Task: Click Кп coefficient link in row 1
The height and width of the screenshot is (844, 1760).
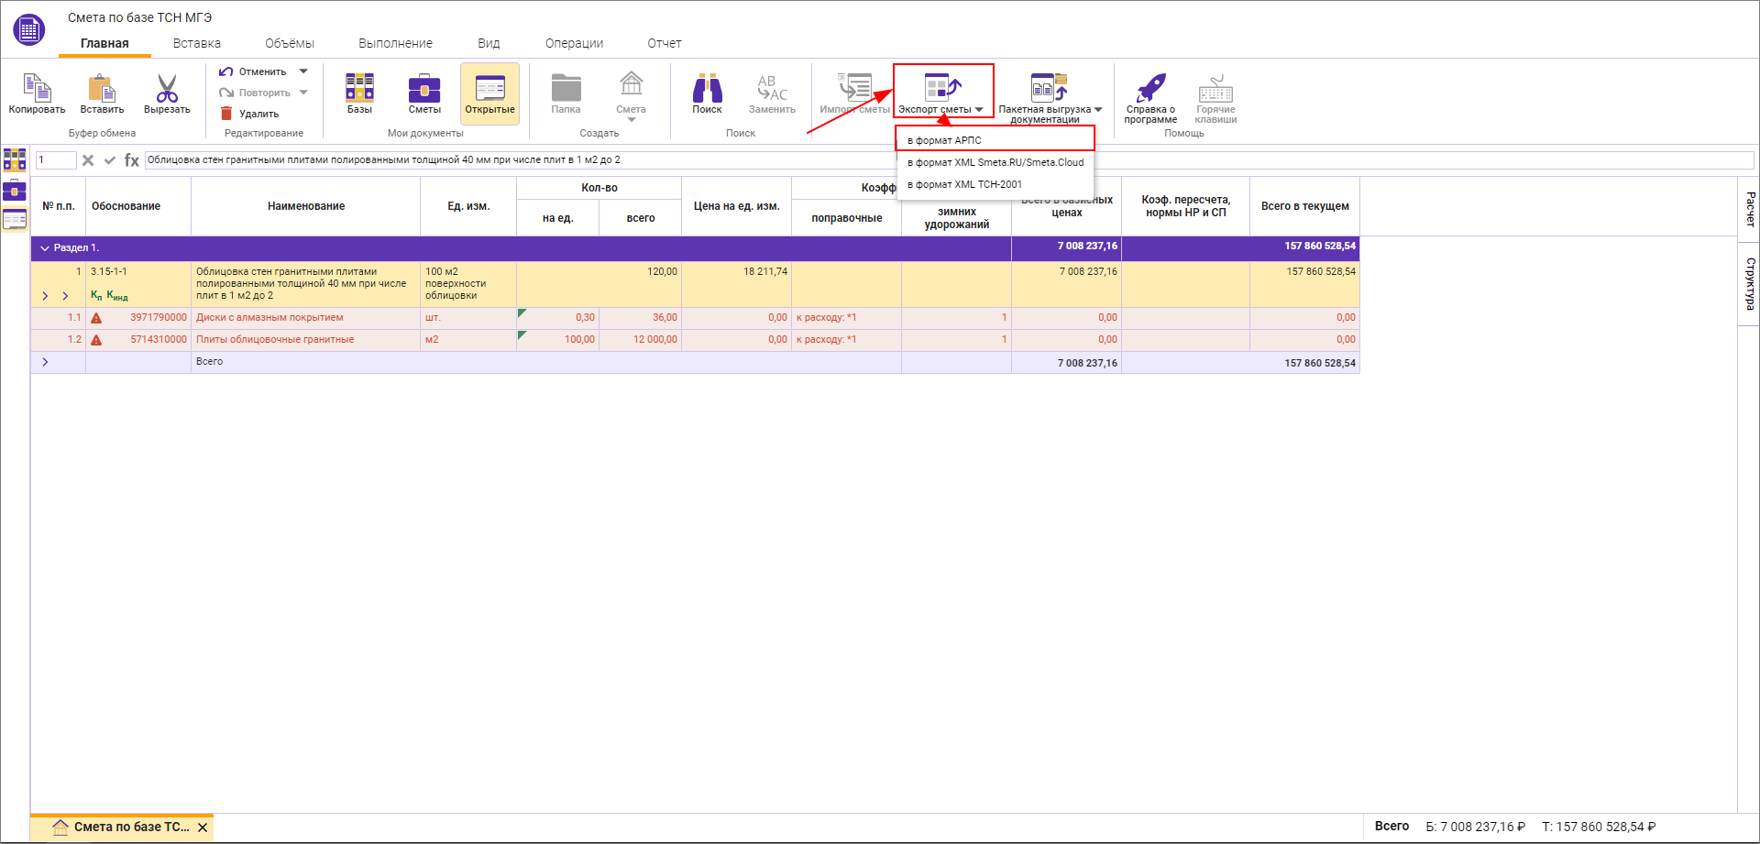Action: [x=96, y=295]
